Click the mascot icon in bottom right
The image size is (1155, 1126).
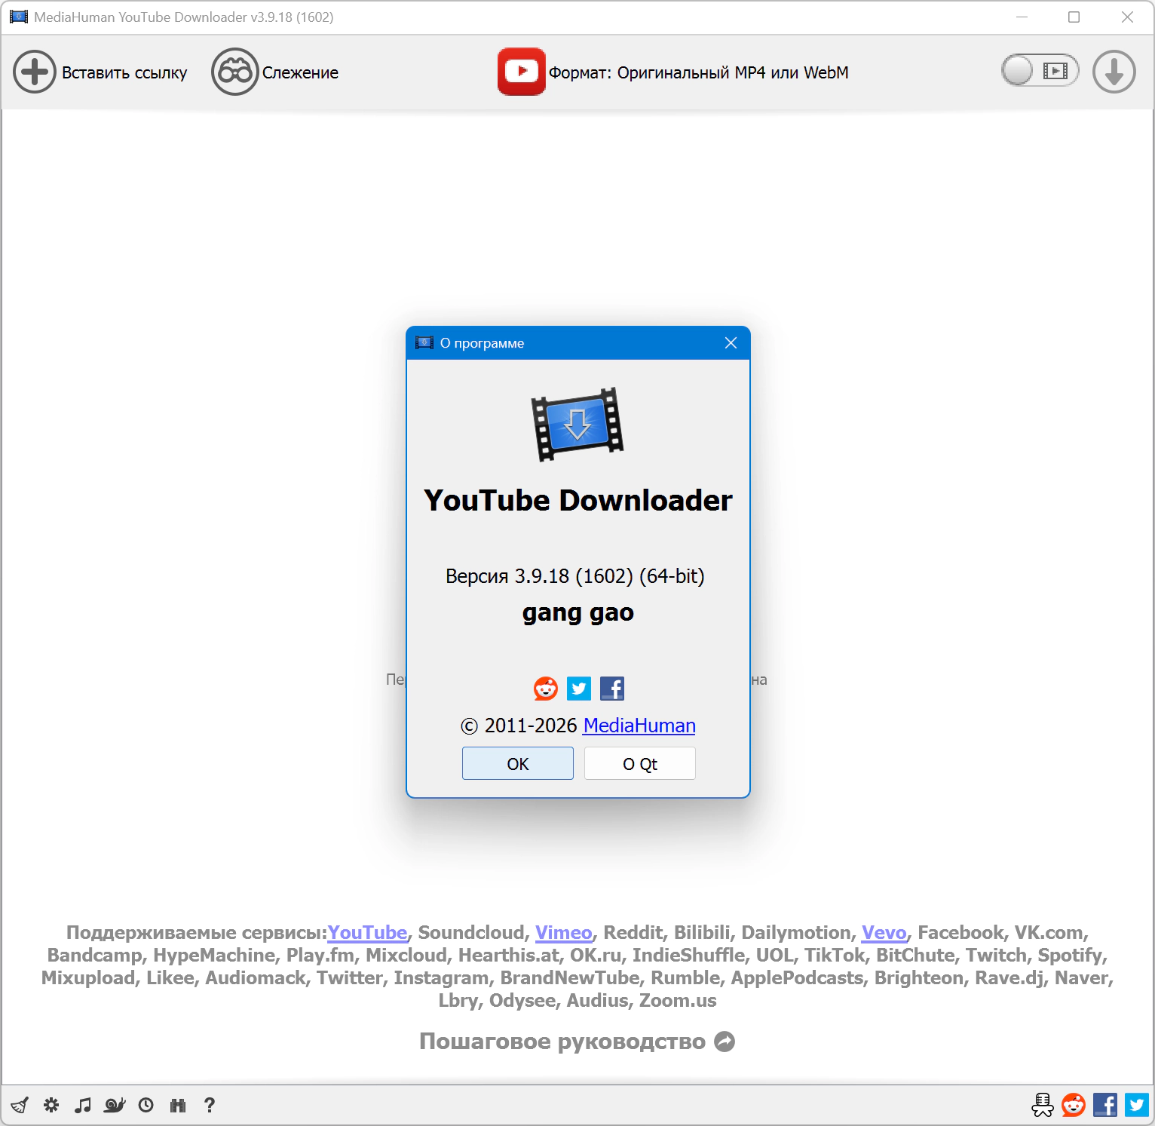coord(1043,1106)
